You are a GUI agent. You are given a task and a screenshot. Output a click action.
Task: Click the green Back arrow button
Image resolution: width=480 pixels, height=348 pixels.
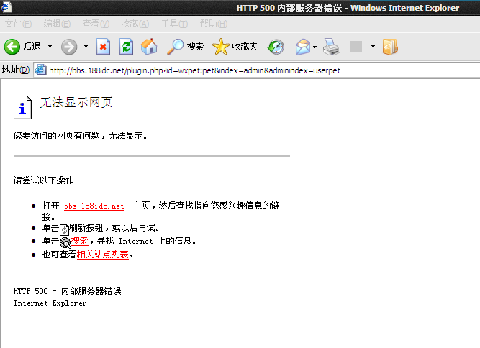12,47
